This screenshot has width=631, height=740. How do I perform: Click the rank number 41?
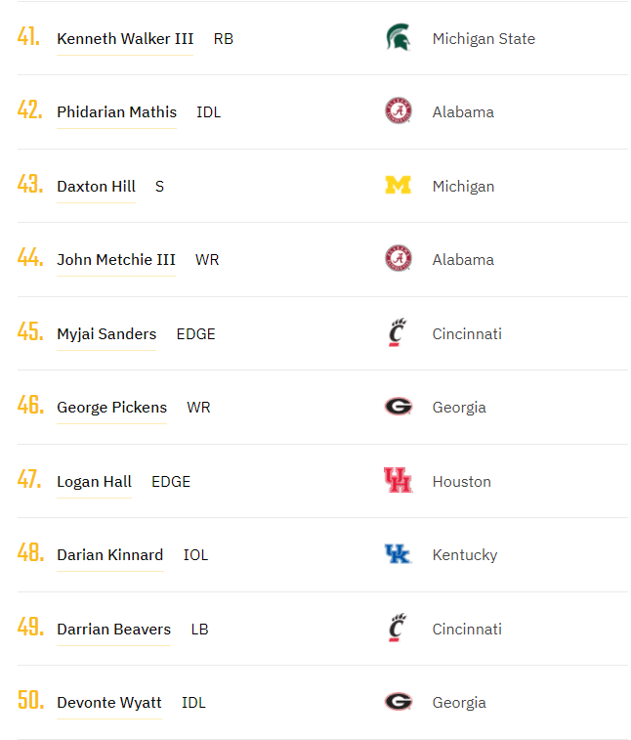click(29, 38)
